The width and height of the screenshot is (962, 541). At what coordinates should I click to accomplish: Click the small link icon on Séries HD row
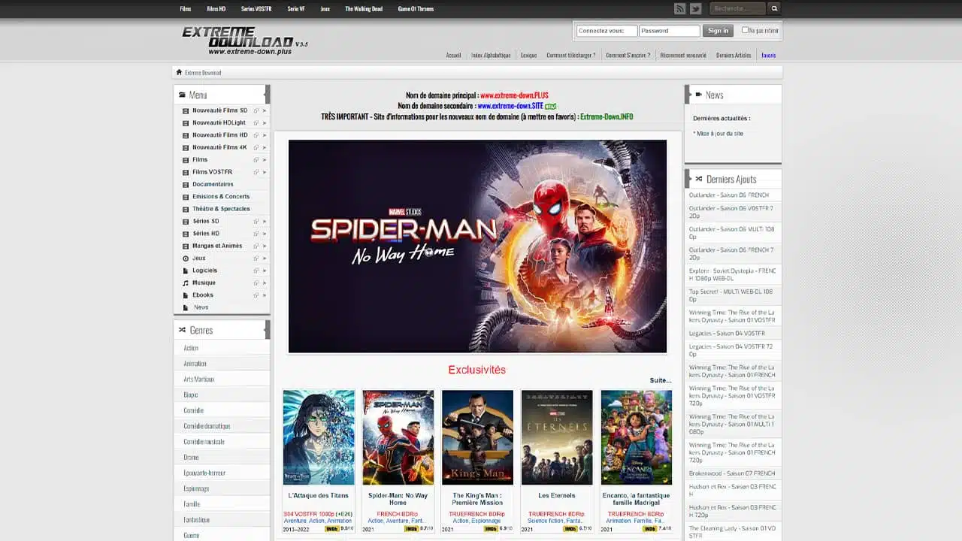coord(256,234)
